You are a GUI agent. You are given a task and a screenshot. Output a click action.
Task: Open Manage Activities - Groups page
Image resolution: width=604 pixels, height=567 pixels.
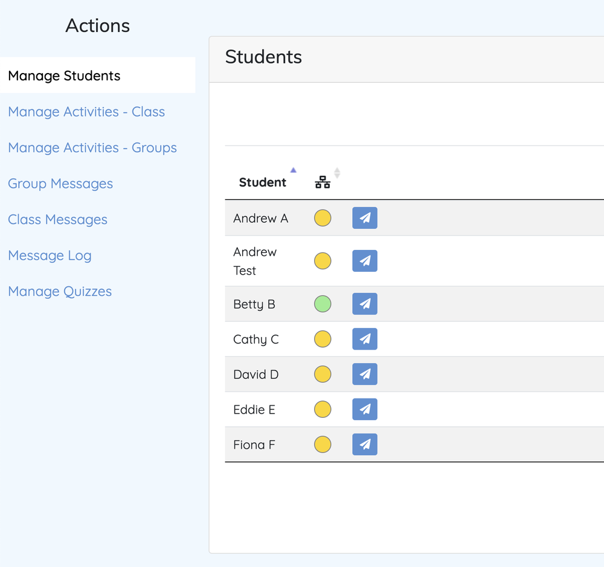click(x=92, y=147)
